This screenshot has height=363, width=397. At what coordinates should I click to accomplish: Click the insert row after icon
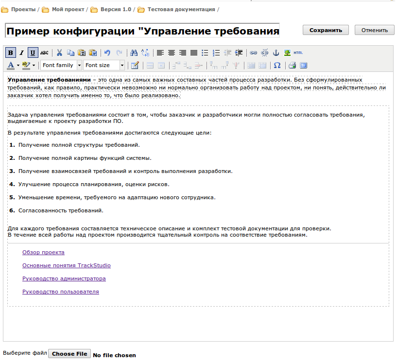coord(188,65)
